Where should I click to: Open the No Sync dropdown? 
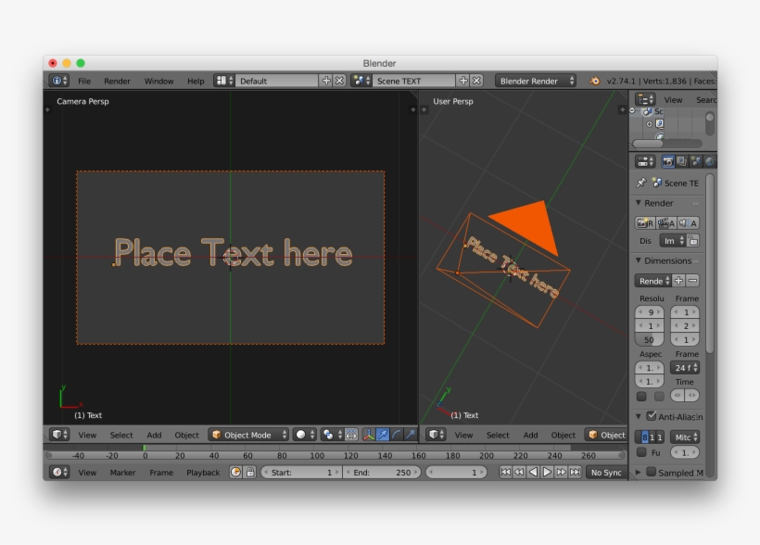[606, 472]
